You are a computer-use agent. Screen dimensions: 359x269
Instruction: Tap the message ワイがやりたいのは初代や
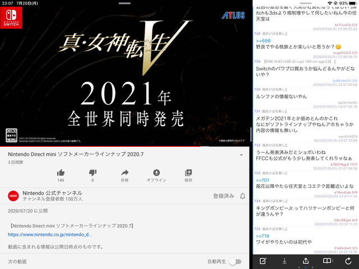[x=284, y=242]
